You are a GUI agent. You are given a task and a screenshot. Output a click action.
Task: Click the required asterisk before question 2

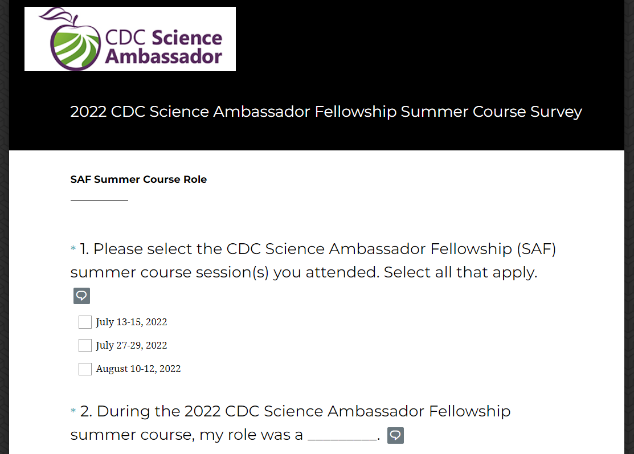[x=73, y=411]
